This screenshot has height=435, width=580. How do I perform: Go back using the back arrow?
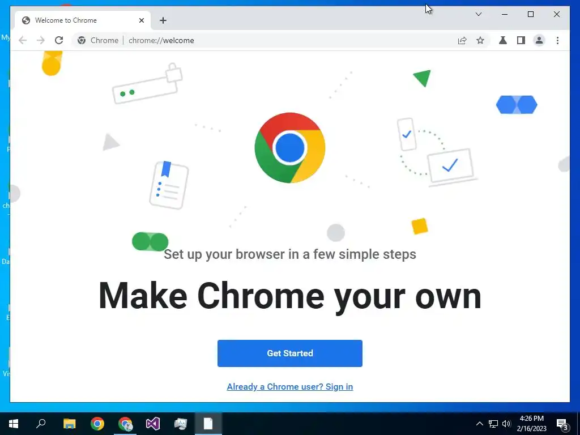(23, 40)
